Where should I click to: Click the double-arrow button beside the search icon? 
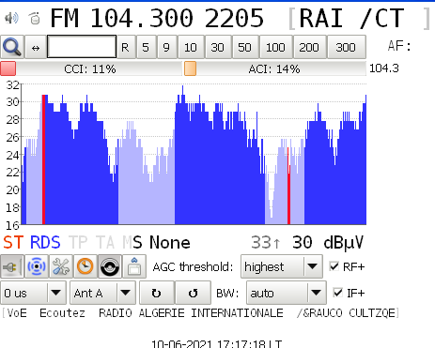click(x=36, y=47)
